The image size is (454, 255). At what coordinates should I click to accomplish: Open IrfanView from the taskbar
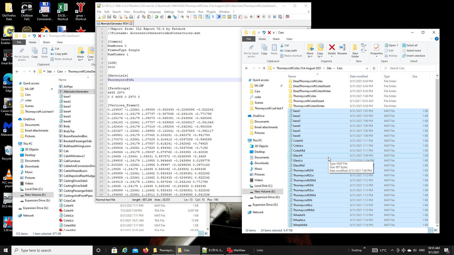pos(238,250)
